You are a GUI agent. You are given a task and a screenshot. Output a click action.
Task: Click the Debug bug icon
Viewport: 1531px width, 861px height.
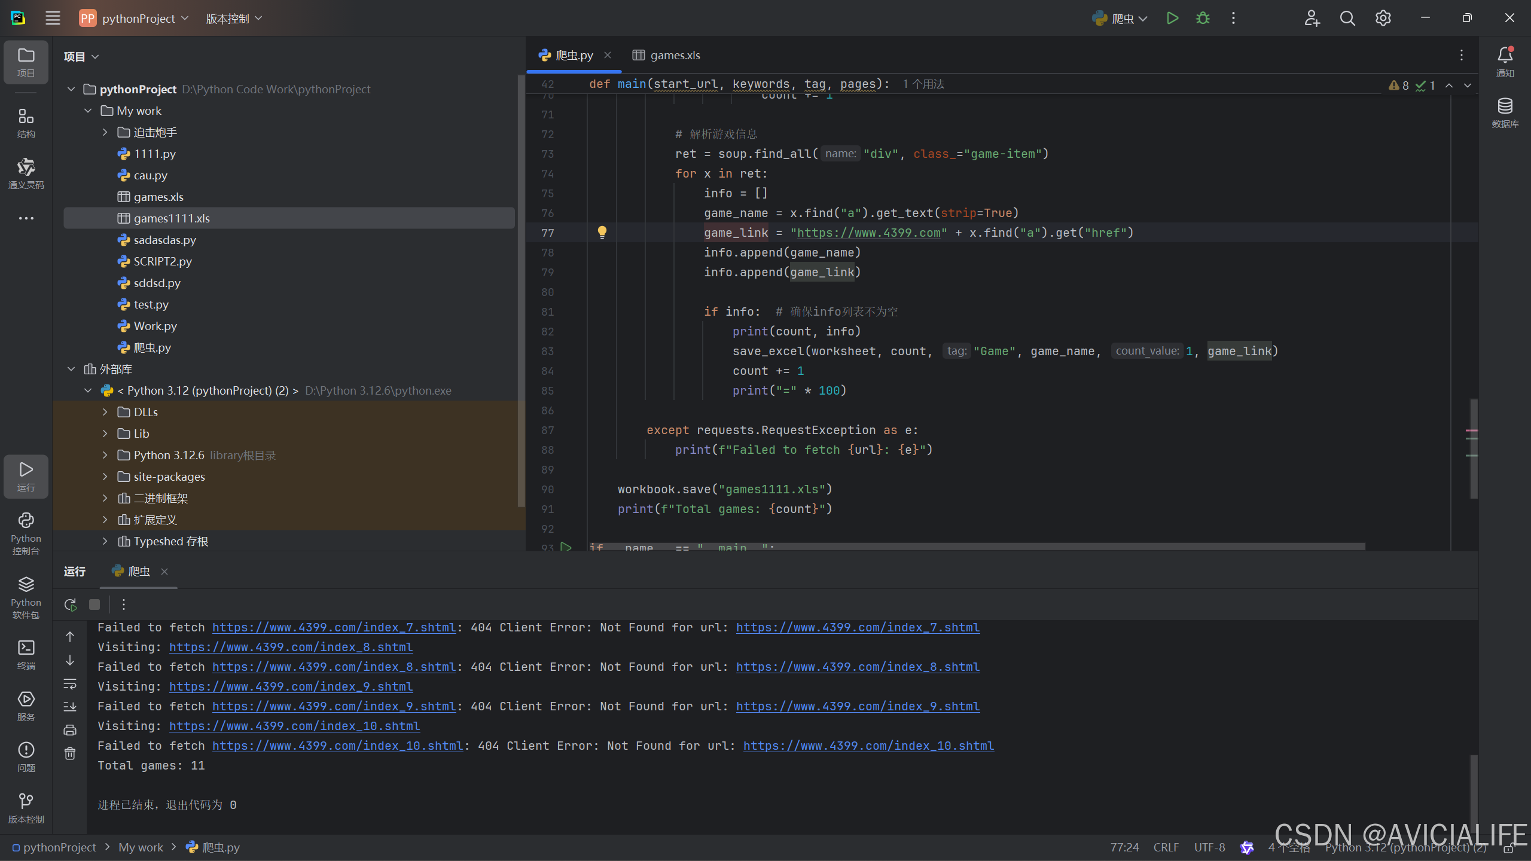click(x=1203, y=18)
